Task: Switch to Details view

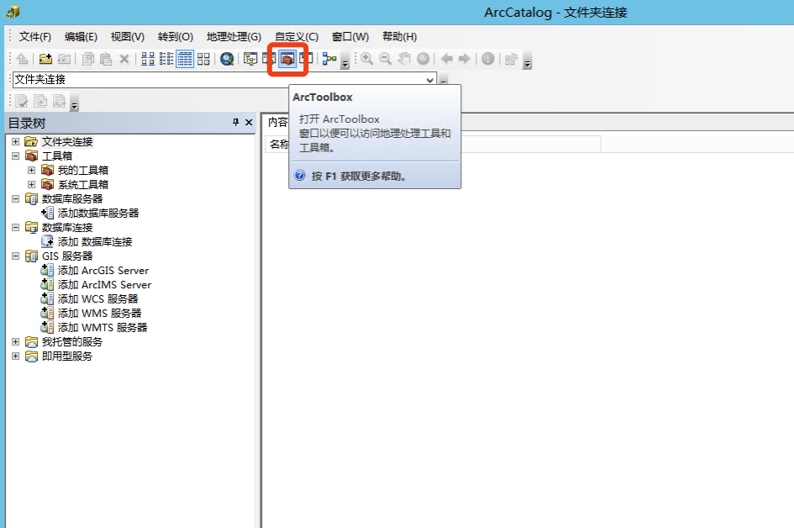Action: tap(185, 59)
